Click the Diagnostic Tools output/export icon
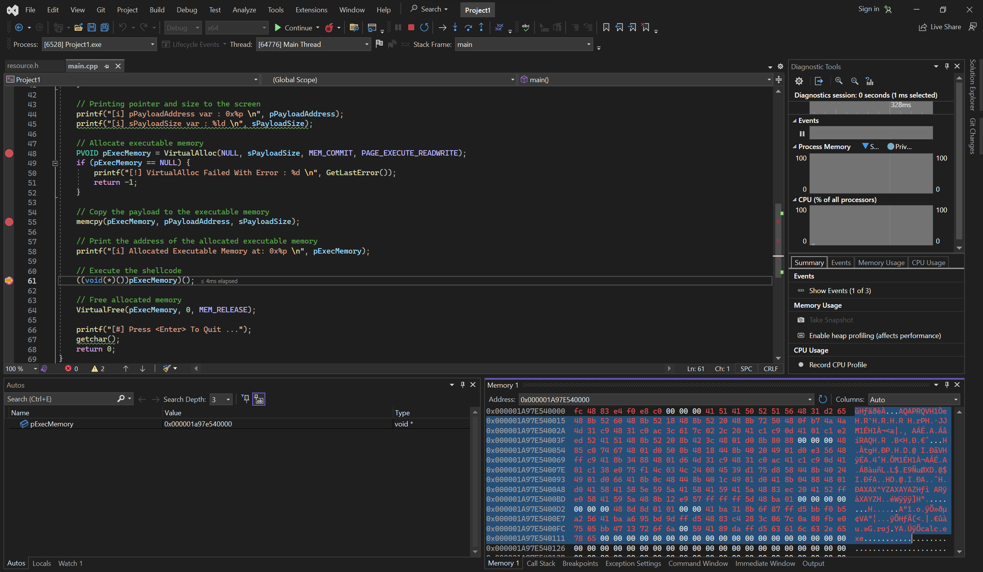The image size is (983, 572). (x=819, y=81)
